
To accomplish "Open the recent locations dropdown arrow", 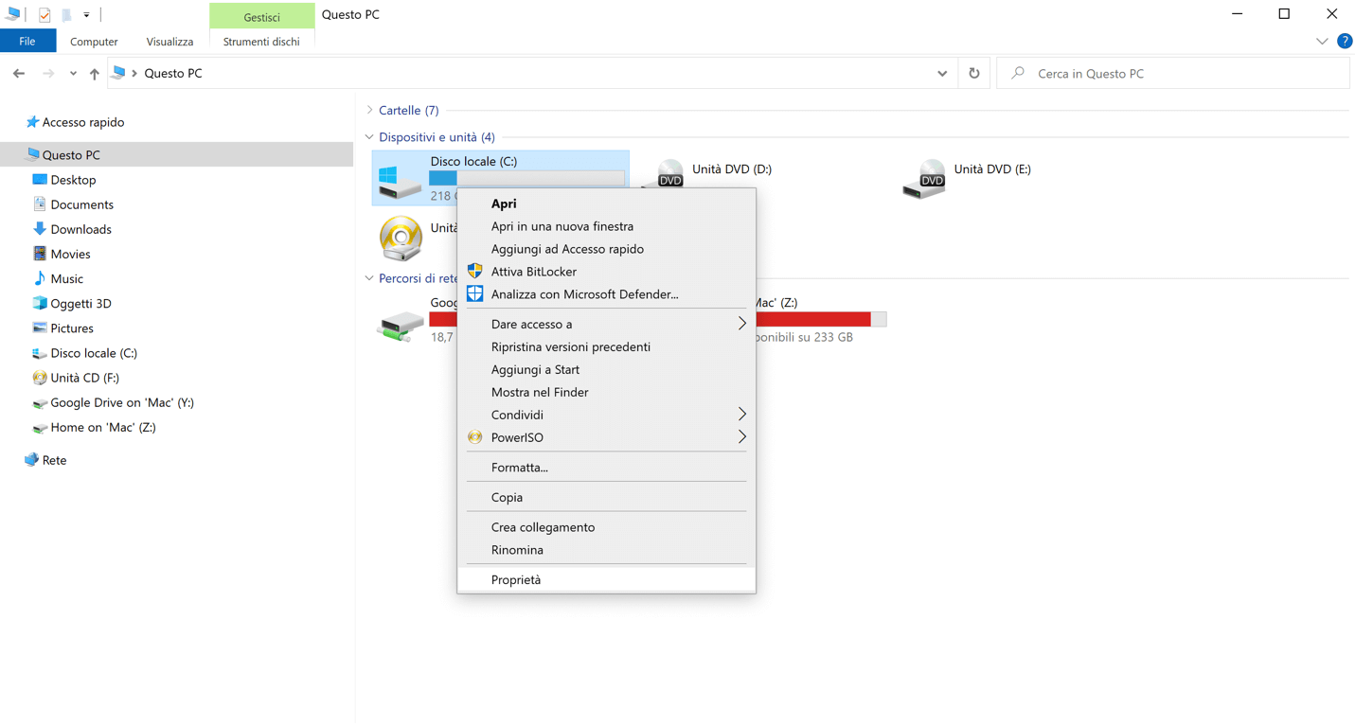I will [73, 74].
